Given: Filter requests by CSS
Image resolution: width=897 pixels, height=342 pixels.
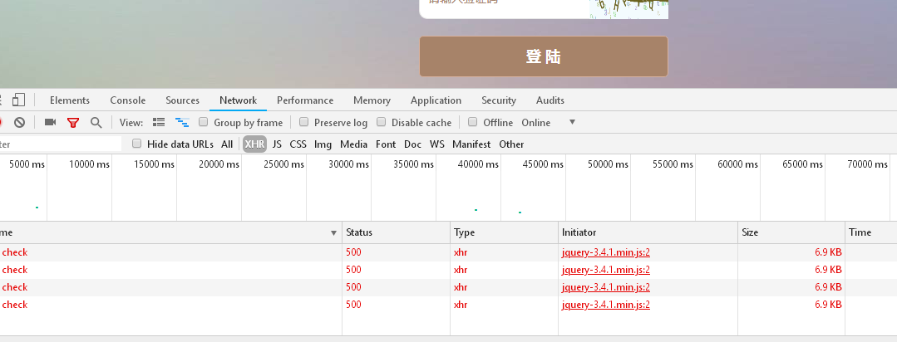Looking at the screenshot, I should (x=298, y=144).
